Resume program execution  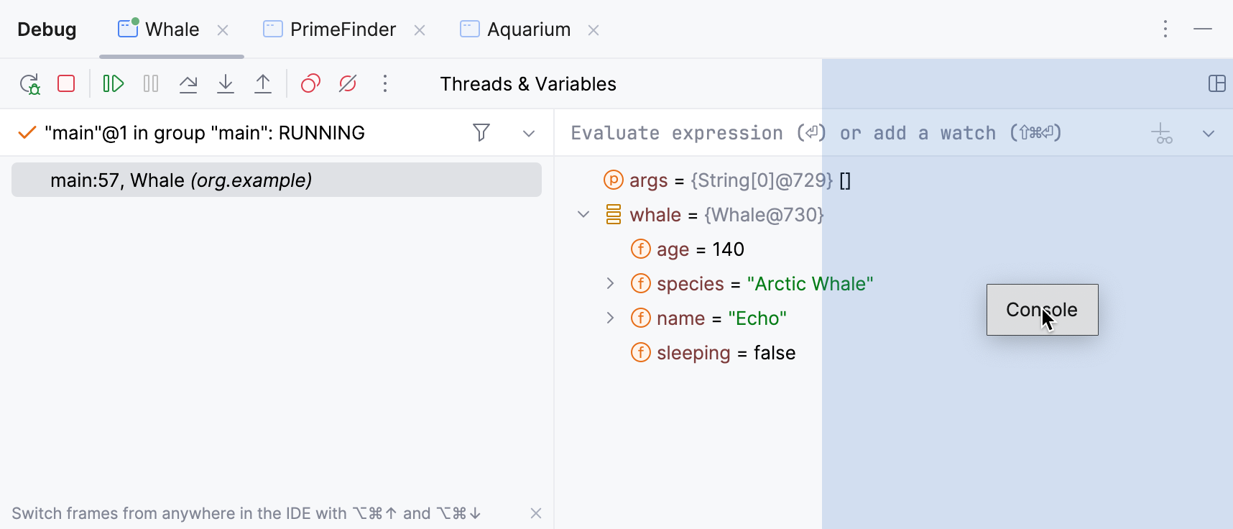tap(114, 84)
